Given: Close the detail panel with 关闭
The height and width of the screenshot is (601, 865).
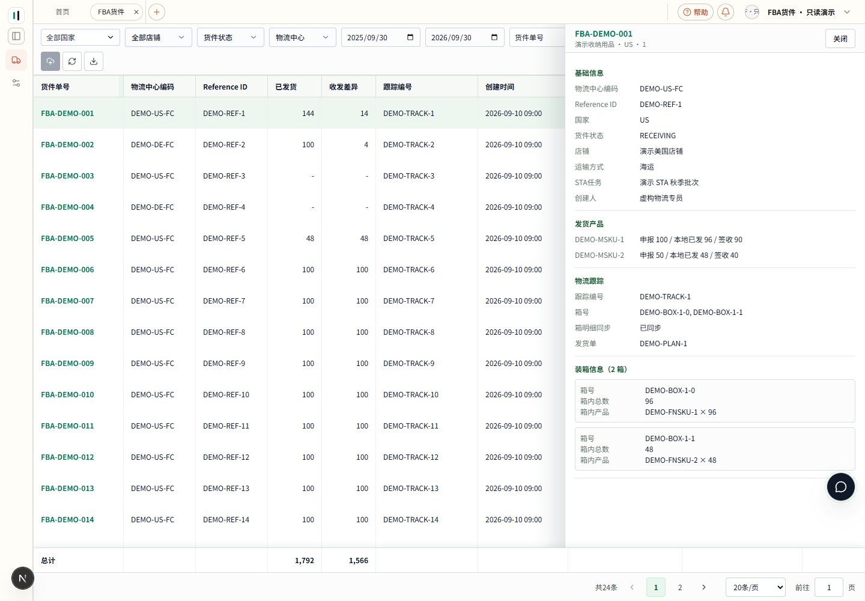Looking at the screenshot, I should tap(840, 38).
